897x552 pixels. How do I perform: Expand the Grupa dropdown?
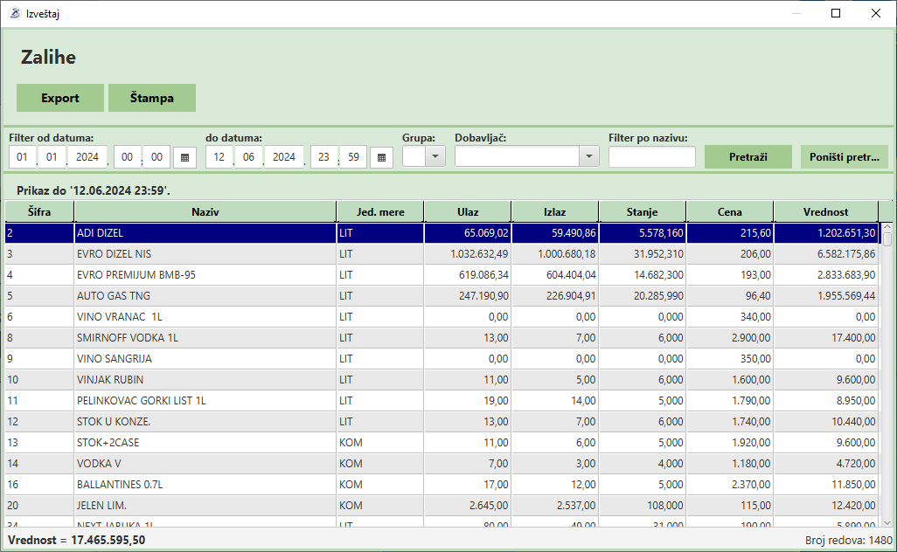pyautogui.click(x=435, y=157)
